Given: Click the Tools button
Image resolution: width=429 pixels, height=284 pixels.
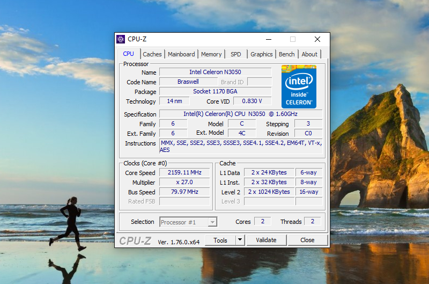Looking at the screenshot, I should (220, 240).
